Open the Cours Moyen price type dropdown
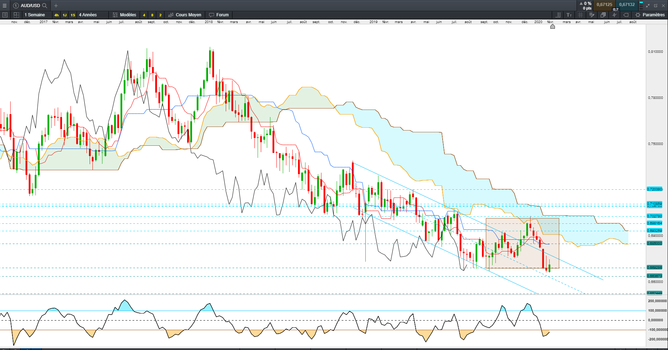Image resolution: width=668 pixels, height=350 pixels. [x=185, y=15]
